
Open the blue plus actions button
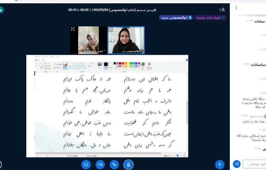point(220,164)
